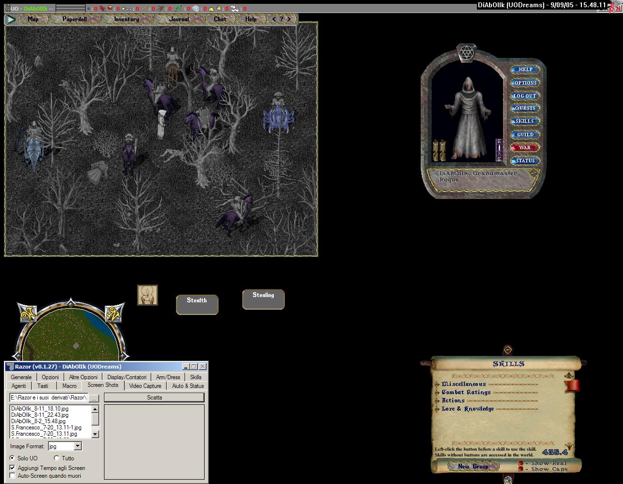Open OPTIONS from the paperdoll
Image resolution: width=623 pixels, height=484 pixels.
click(525, 83)
